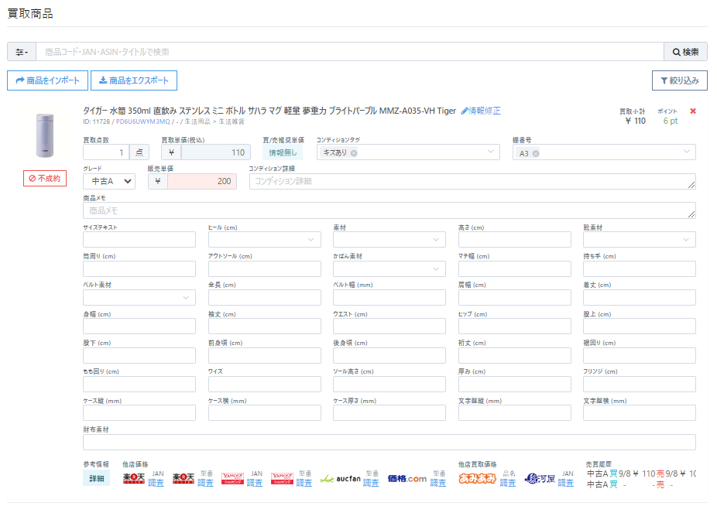Click the ケース縦 (mm) input field
This screenshot has width=717, height=506.
coord(139,413)
